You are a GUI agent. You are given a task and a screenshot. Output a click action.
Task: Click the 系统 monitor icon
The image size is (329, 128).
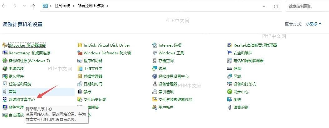tap(230, 100)
